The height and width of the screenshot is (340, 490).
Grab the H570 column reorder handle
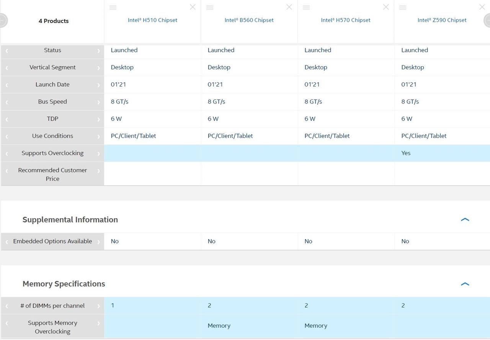(x=306, y=7)
